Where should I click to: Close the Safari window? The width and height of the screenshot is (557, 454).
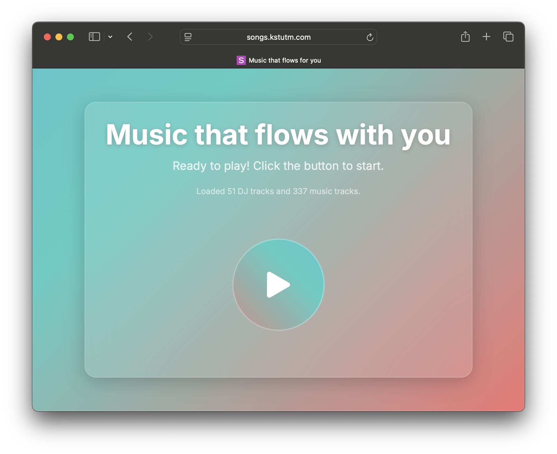pos(47,37)
